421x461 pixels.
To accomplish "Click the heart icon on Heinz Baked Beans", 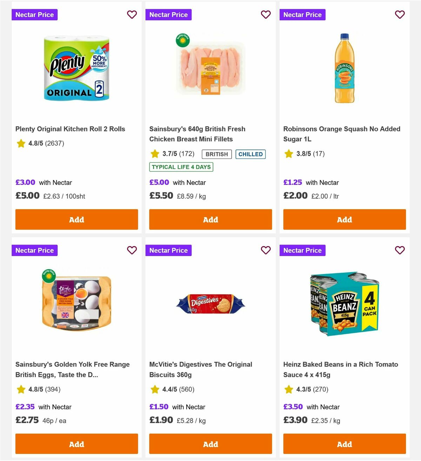I will click(400, 250).
